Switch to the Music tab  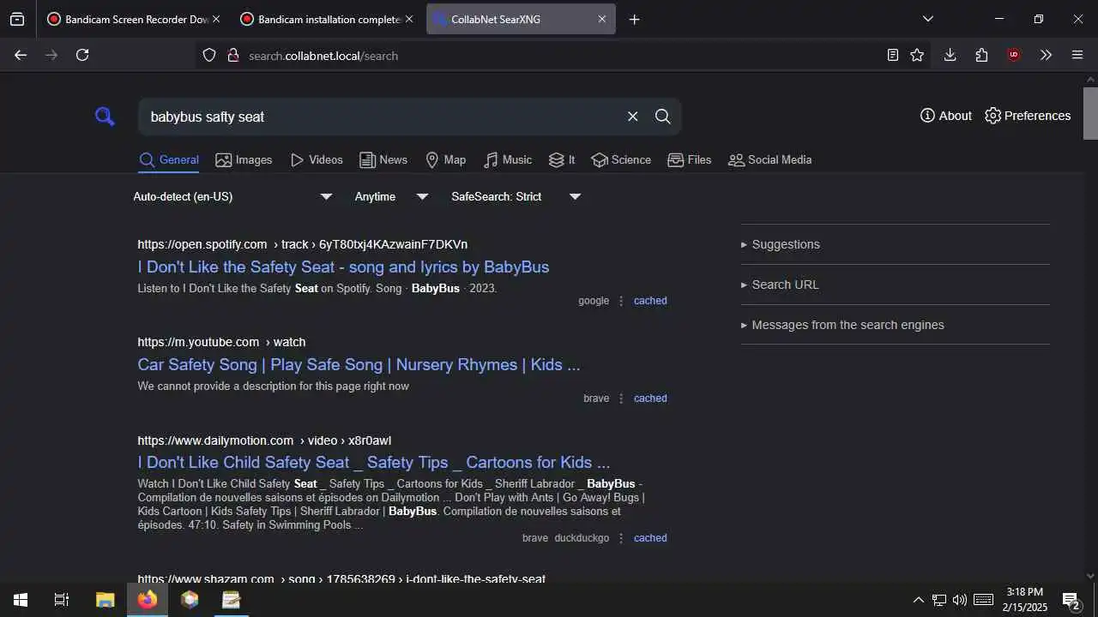(508, 160)
